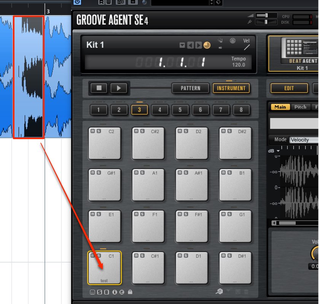Click the diamond preset icon

tap(218, 2)
